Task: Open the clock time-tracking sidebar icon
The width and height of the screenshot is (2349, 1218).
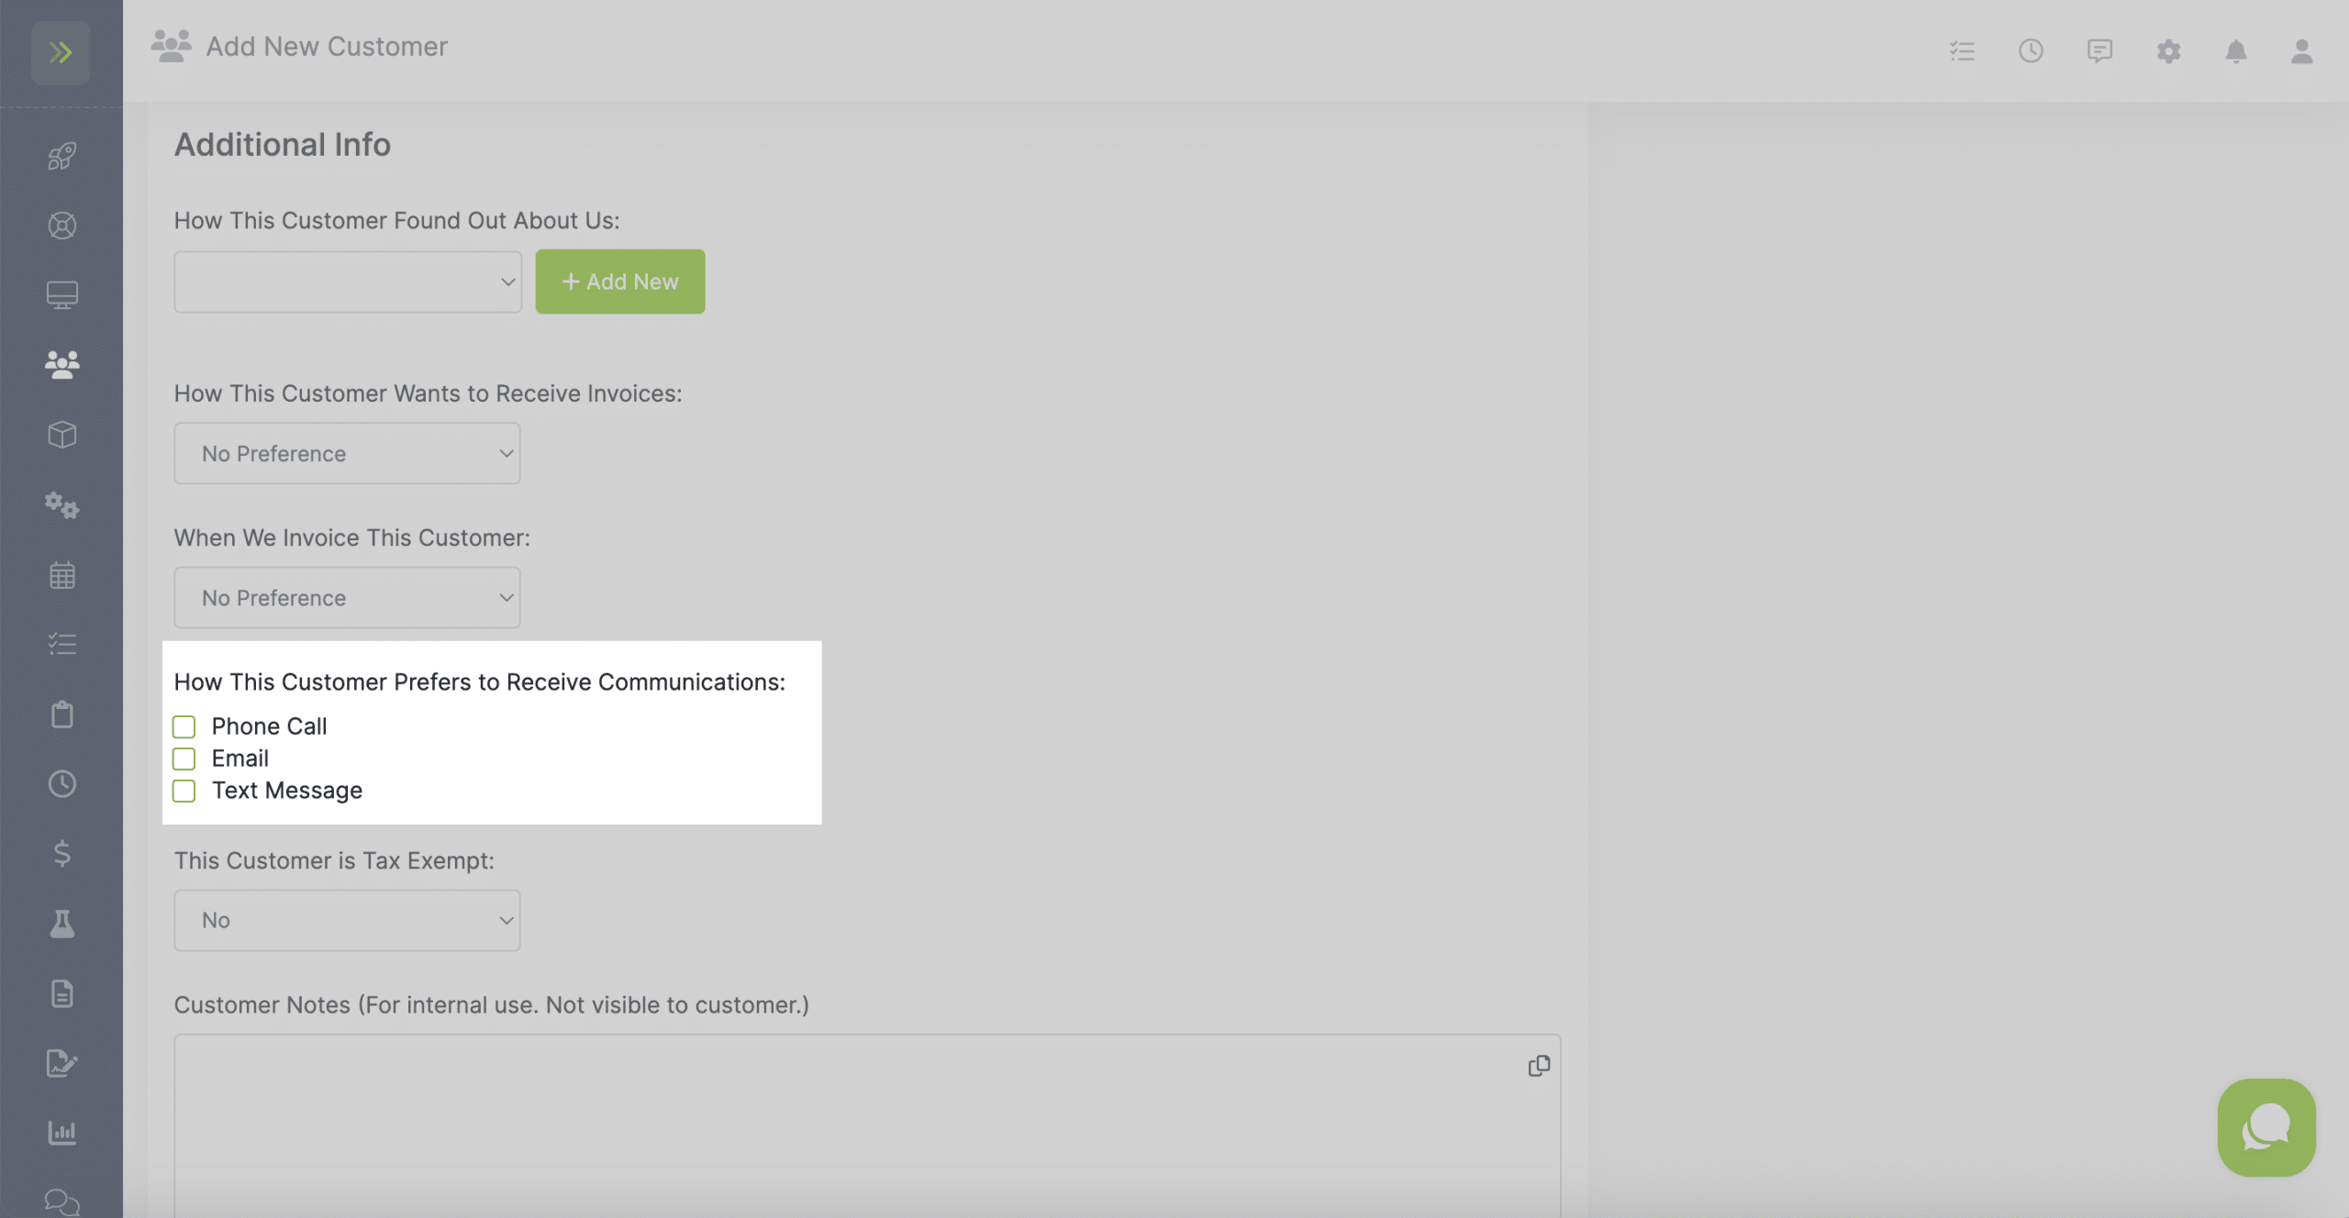Action: click(61, 784)
